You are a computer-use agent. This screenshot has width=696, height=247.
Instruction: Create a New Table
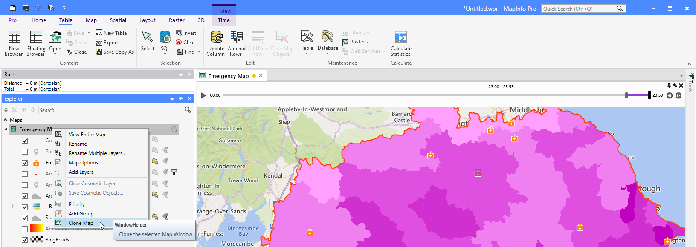(x=111, y=33)
